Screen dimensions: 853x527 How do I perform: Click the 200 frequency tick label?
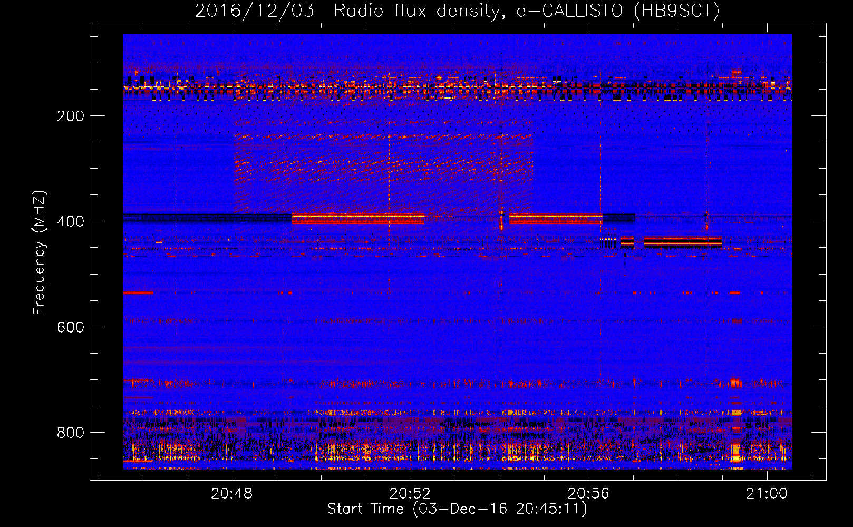coord(71,116)
